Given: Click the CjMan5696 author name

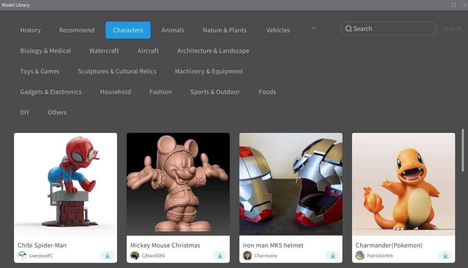Looking at the screenshot, I should (x=153, y=256).
